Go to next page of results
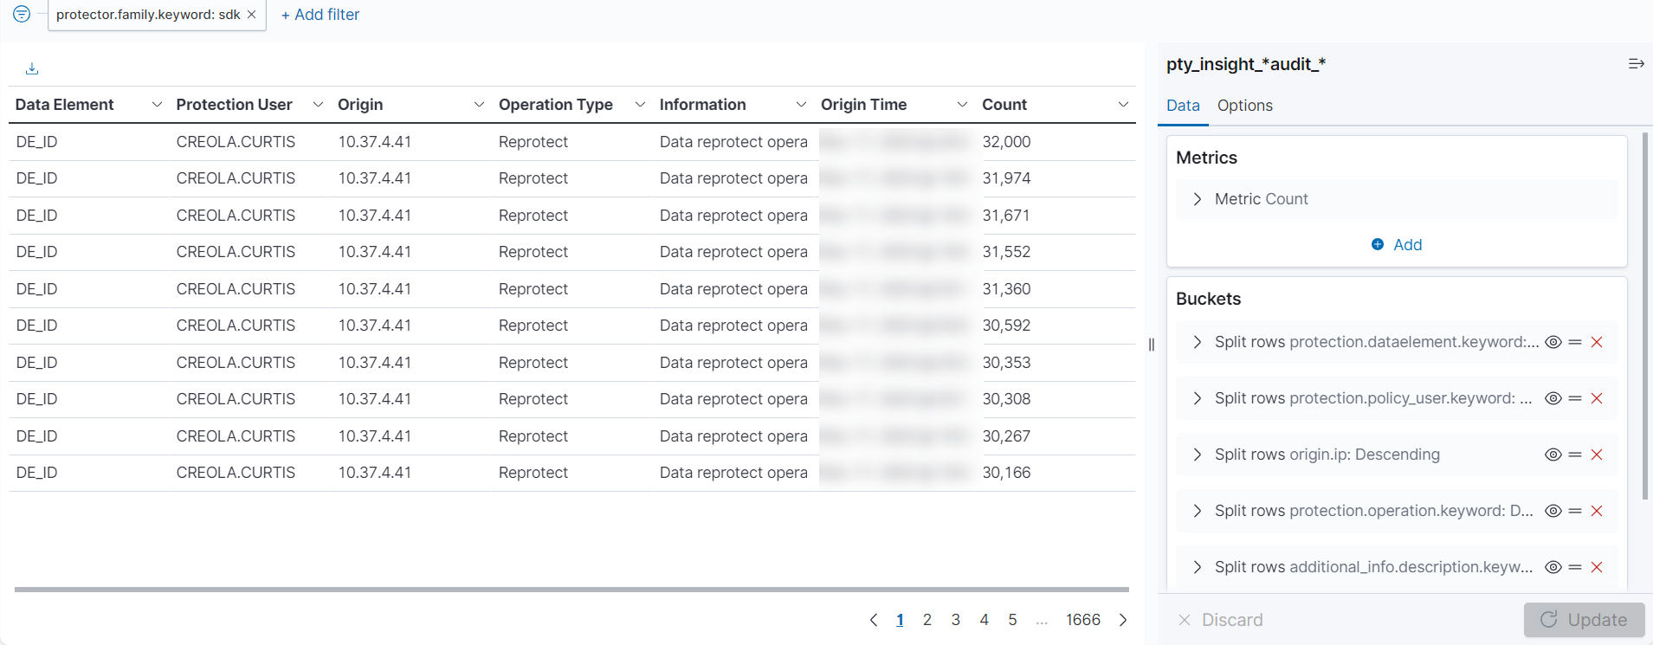Screen dimensions: 1653x645 [1123, 620]
